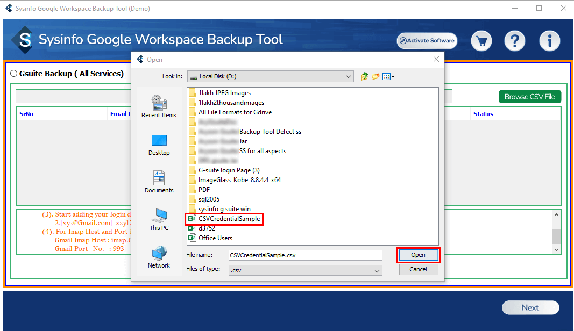This screenshot has width=574, height=331.
Task: Click the instructions scrollbar down arrow
Action: point(556,250)
